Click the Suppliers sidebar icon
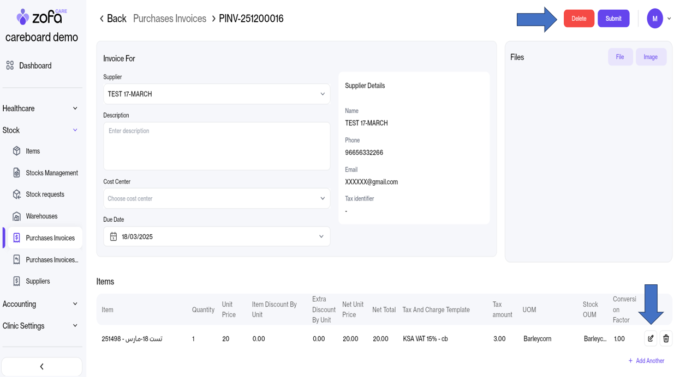680x377 pixels. 16,281
